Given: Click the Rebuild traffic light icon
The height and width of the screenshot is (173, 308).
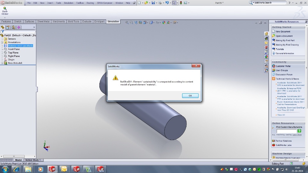Looking at the screenshot, I should (181, 3).
